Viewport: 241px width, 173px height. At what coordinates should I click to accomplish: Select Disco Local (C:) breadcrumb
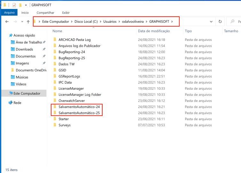(86, 21)
